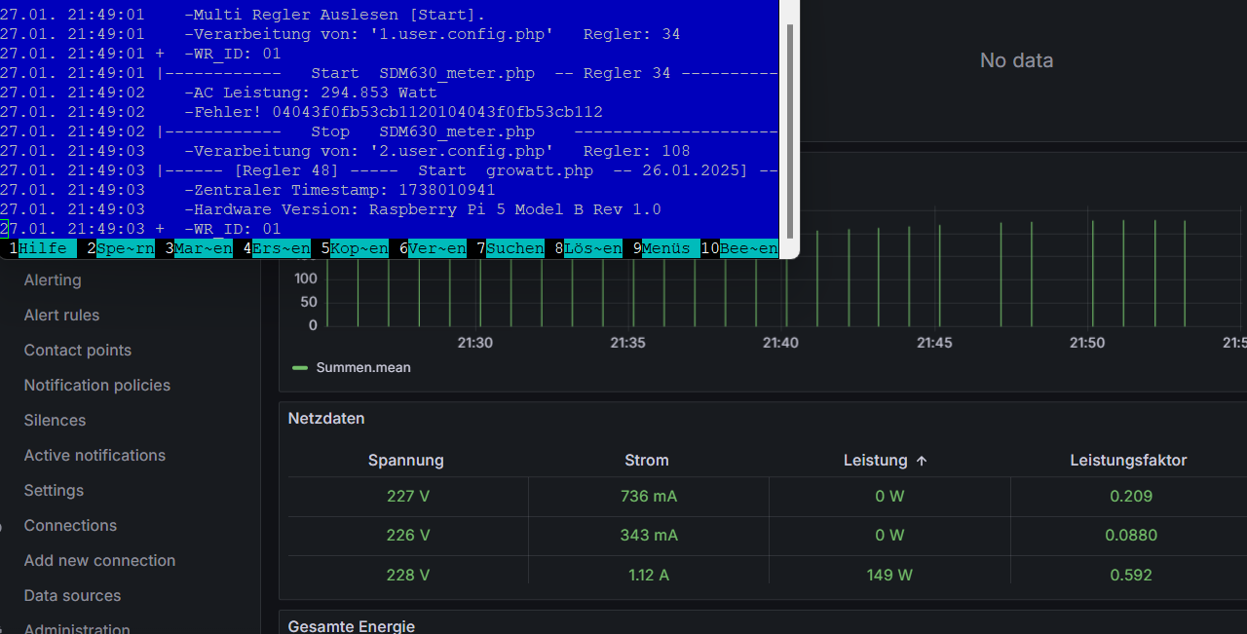Go to Contact points
The width and height of the screenshot is (1247, 634).
point(77,351)
